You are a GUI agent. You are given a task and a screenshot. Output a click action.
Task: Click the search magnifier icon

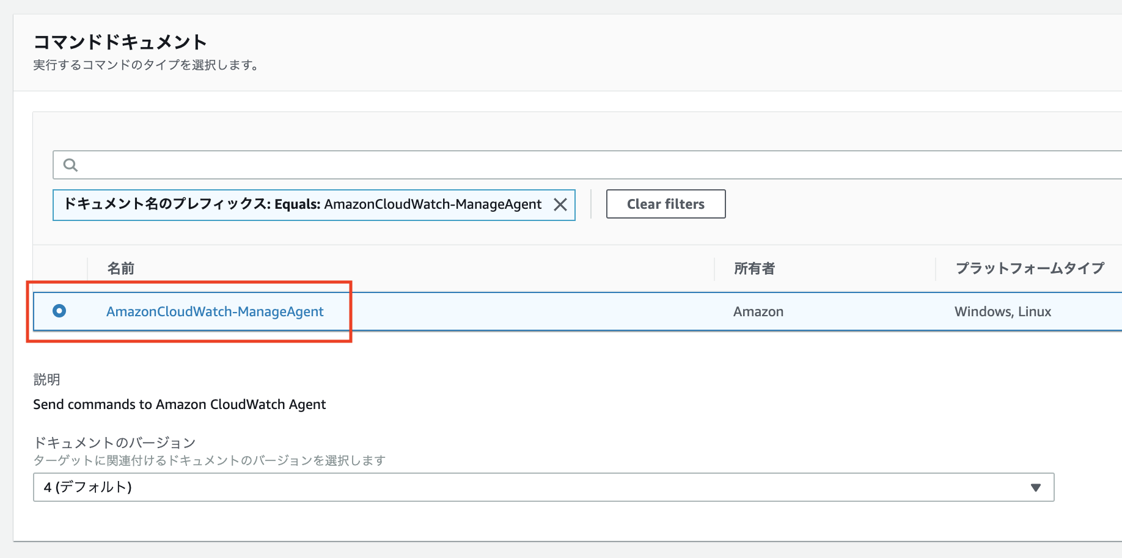[70, 165]
